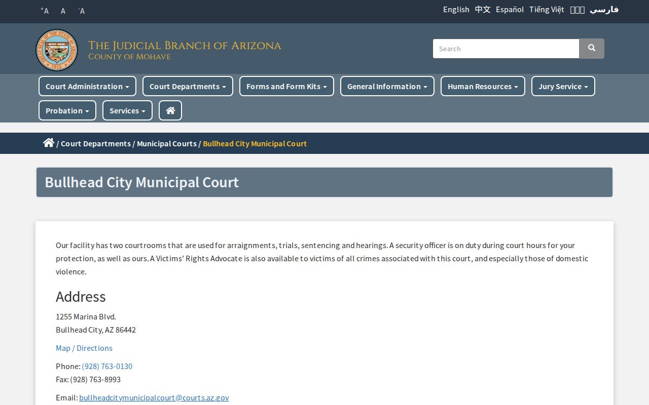Open Court Departments breadcrumb link
The width and height of the screenshot is (649, 405).
(x=96, y=143)
